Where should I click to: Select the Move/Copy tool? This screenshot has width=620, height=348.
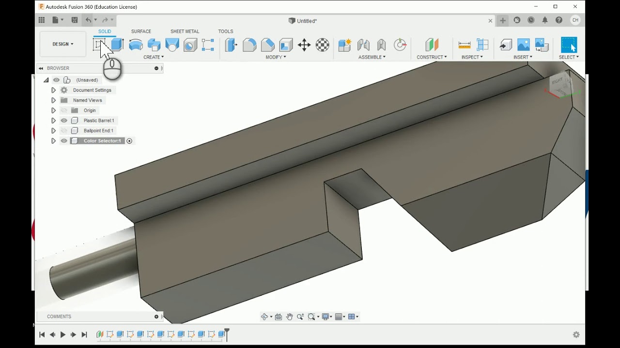tap(304, 45)
